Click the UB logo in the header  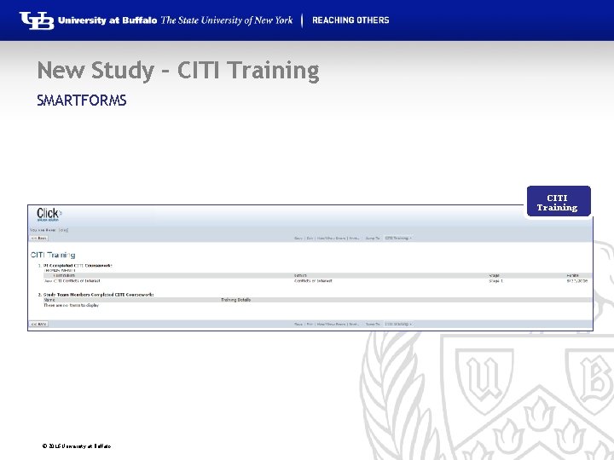[x=37, y=20]
